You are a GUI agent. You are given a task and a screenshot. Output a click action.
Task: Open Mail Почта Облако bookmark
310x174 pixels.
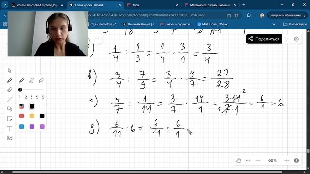[213, 24]
